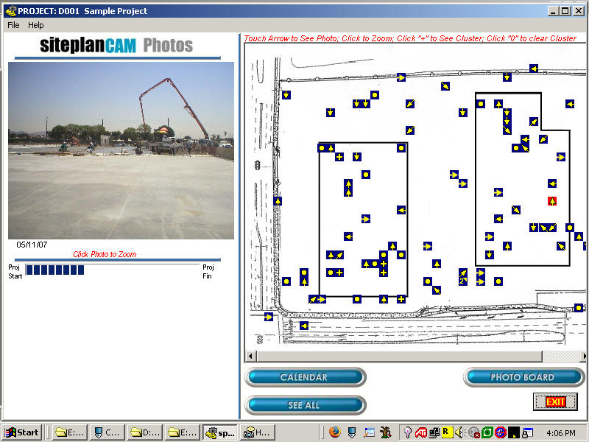The width and height of the screenshot is (589, 442).
Task: Open the Windows Start menu
Action: tap(22, 432)
